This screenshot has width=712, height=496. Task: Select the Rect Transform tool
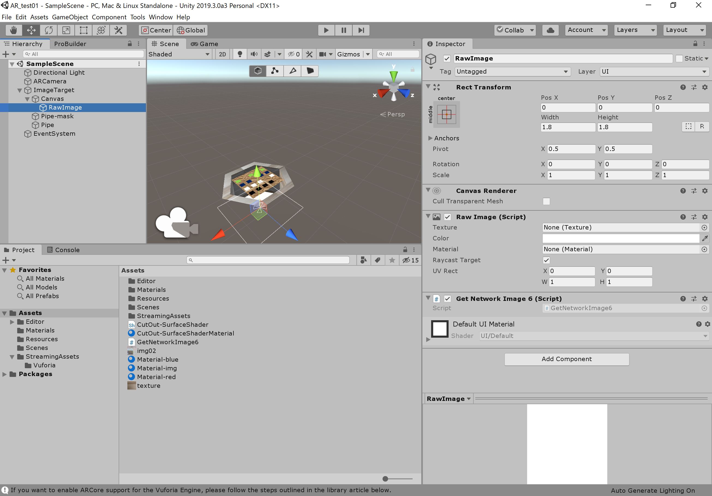83,30
